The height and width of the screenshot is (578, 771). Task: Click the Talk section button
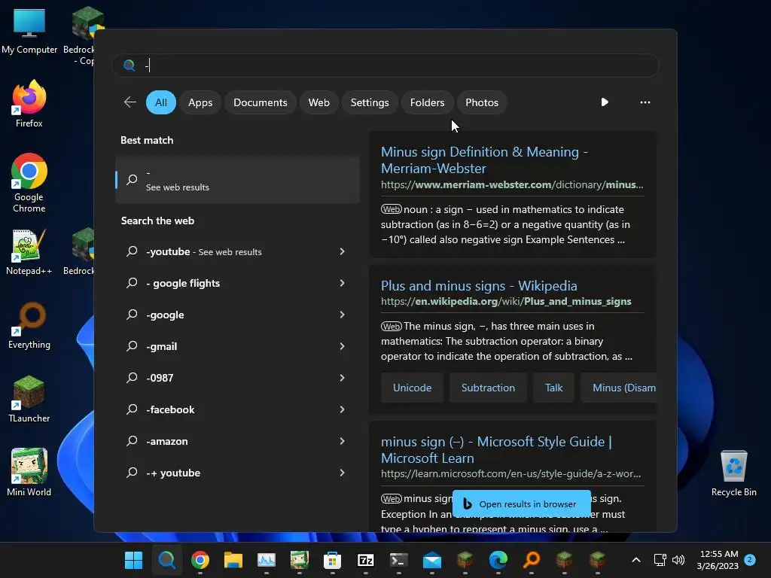[553, 388]
